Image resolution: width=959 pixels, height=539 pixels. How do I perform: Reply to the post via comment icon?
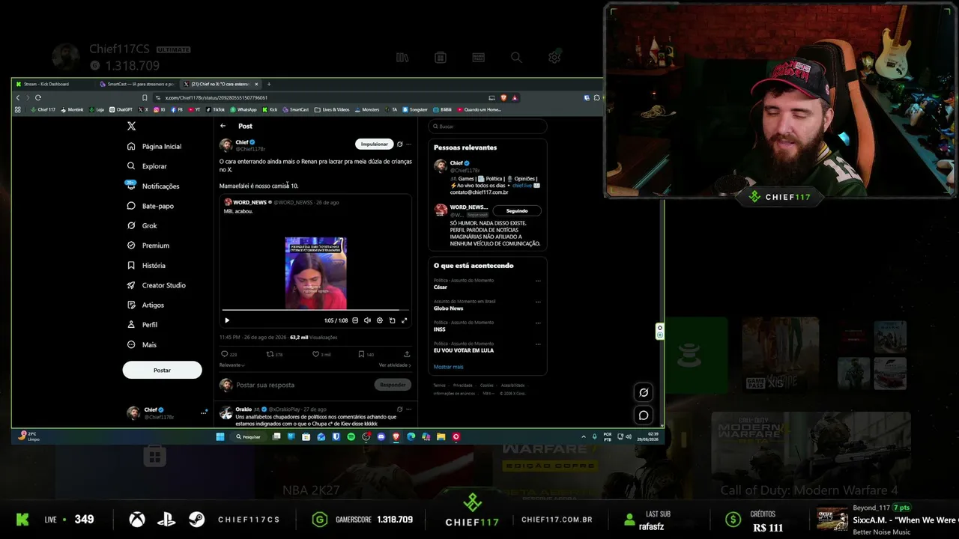(224, 354)
